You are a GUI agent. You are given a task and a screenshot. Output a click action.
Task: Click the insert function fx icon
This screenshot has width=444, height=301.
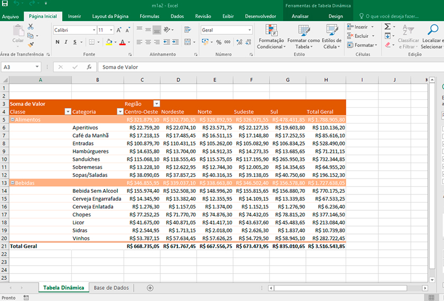tap(89, 67)
